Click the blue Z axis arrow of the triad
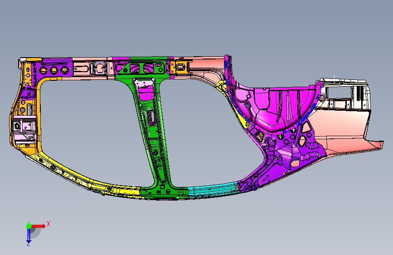This screenshot has height=255, width=393. click(29, 235)
